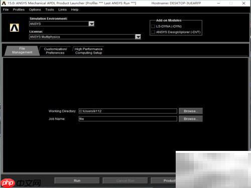Click the Run button

coord(77,180)
